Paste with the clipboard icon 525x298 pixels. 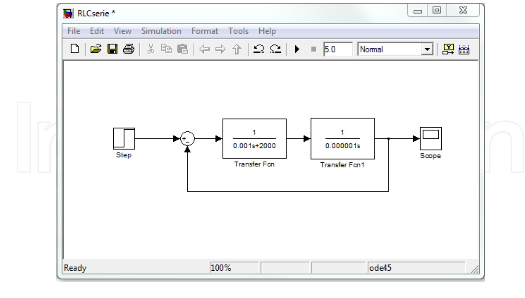(x=183, y=49)
